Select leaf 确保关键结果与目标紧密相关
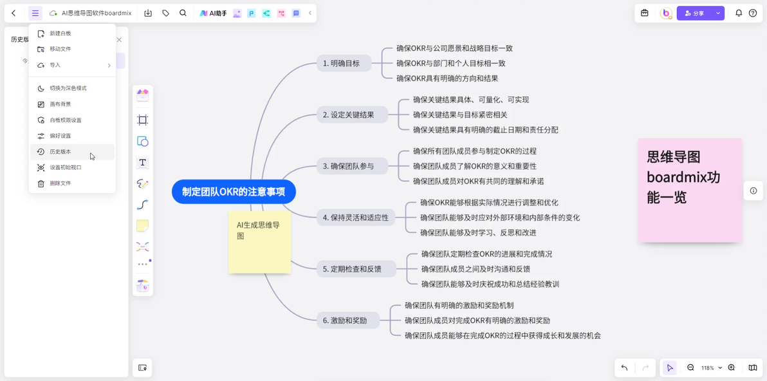Viewport: 767px width, 381px height. coord(460,115)
